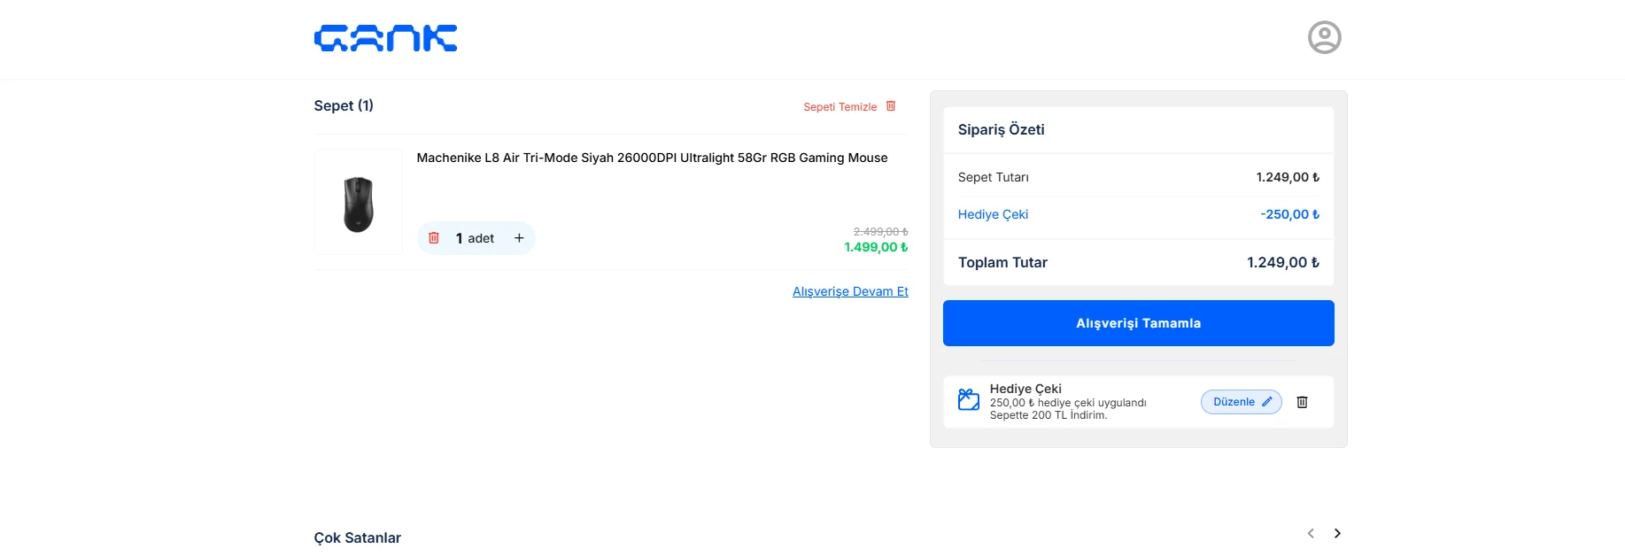Click the red trash icon beside Sepeti Temizle
The width and height of the screenshot is (1625, 556).
[x=891, y=106]
